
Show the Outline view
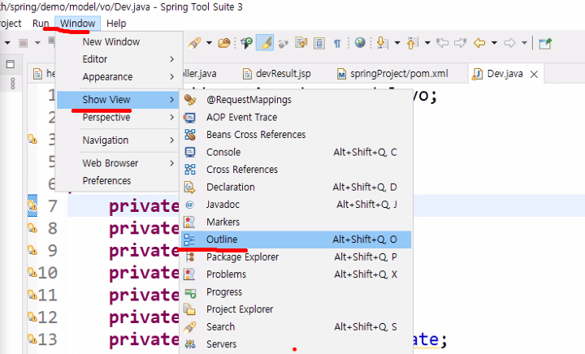tap(297, 240)
